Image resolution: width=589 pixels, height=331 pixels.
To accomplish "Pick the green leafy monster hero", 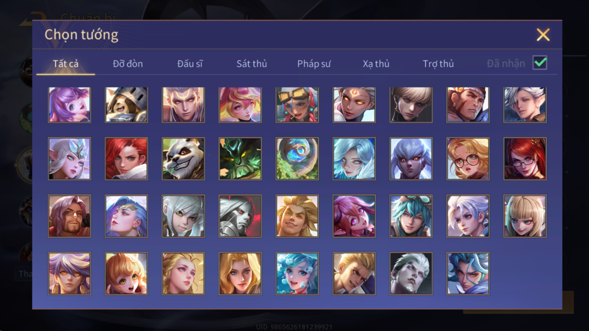I will click(240, 159).
